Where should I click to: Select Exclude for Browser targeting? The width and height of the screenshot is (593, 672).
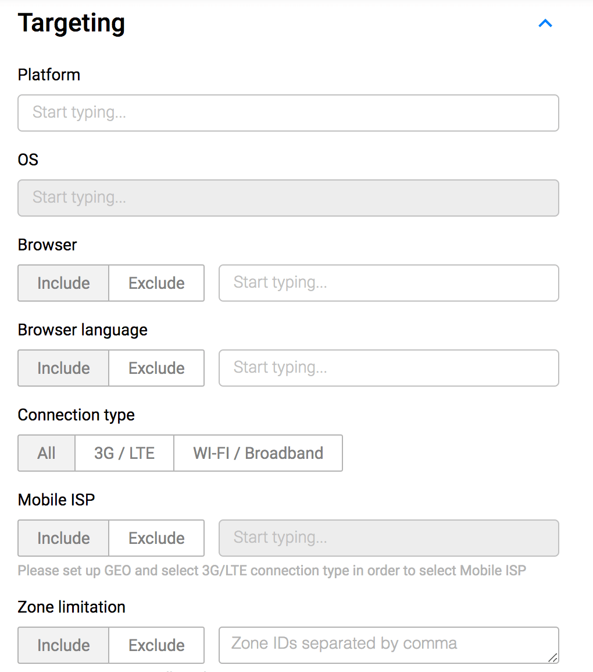pos(156,283)
